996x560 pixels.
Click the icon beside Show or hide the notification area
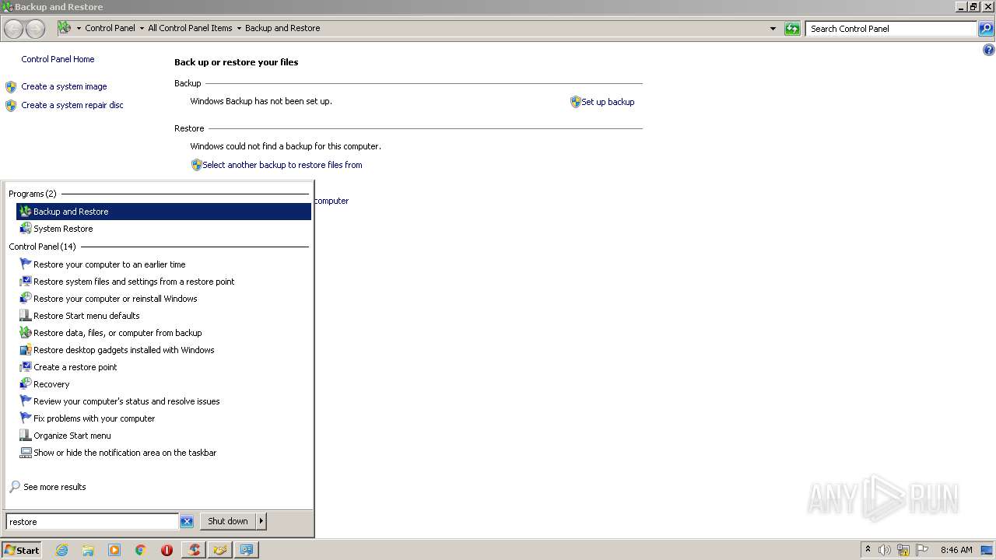pos(26,453)
